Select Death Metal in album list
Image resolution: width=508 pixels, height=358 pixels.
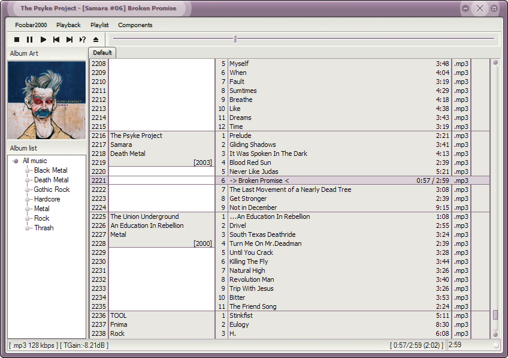pos(51,180)
